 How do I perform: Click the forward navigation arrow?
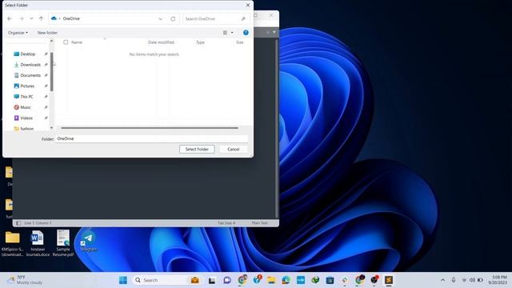click(x=22, y=19)
